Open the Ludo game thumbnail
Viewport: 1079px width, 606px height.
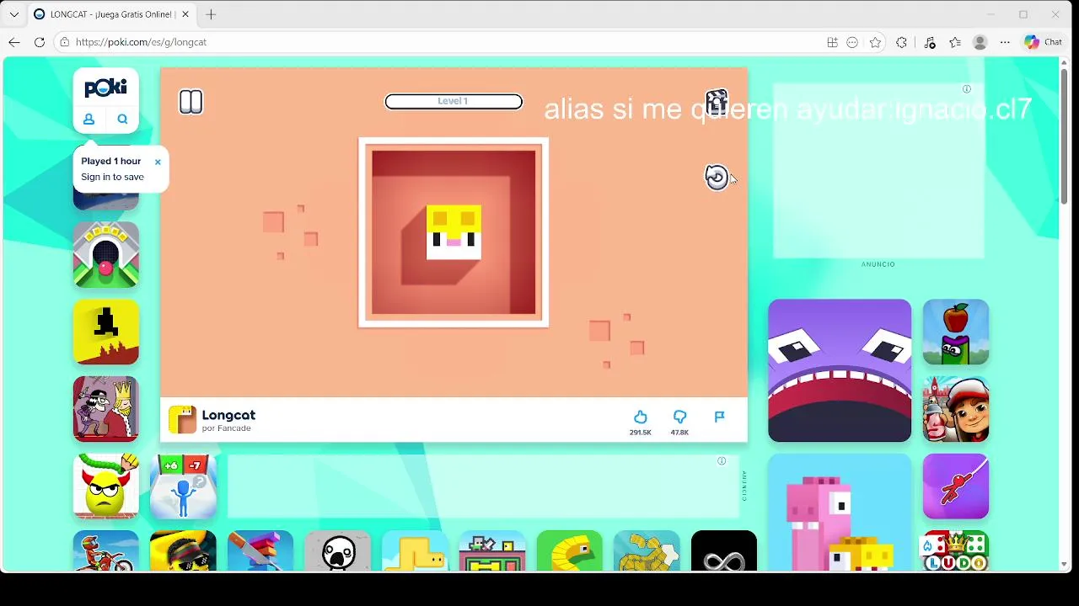[x=956, y=552]
